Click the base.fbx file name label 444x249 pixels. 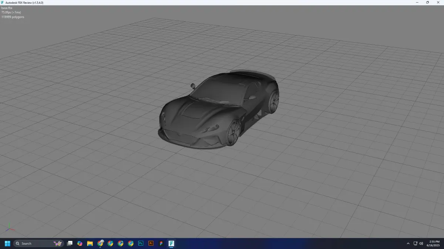(x=7, y=8)
